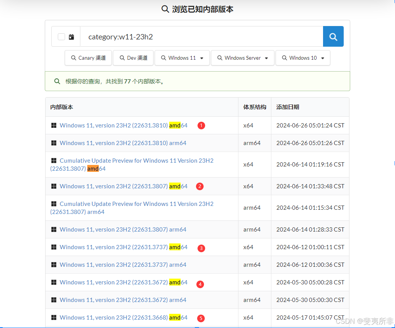Select the date 2024-06-14 01:28:33 CST
395x328 pixels.
pyautogui.click(x=310, y=230)
